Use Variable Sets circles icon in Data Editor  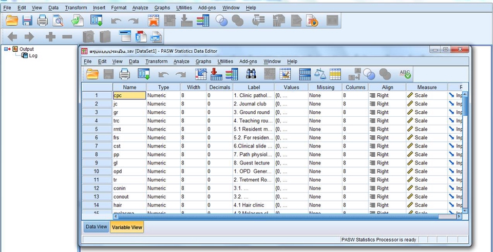369,74
